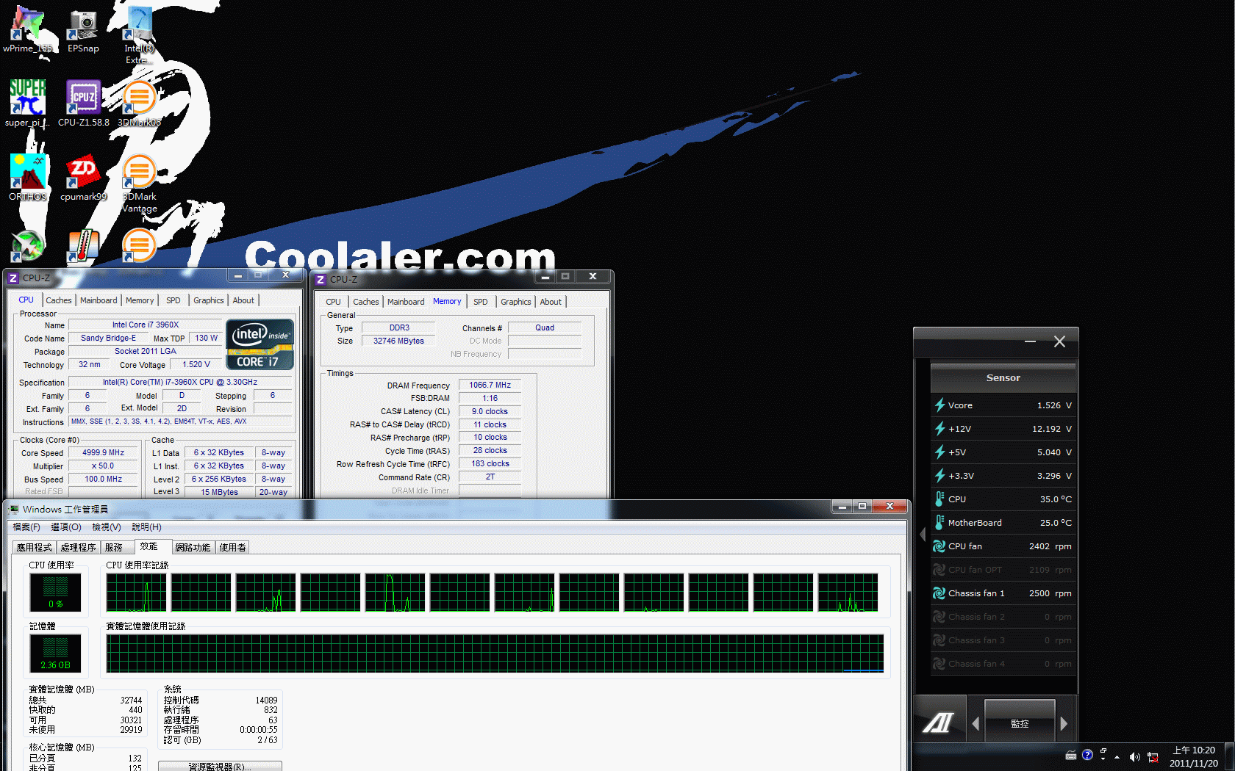Open Mainboard tab in left CPU-Z window
Image resolution: width=1235 pixels, height=771 pixels.
99,300
